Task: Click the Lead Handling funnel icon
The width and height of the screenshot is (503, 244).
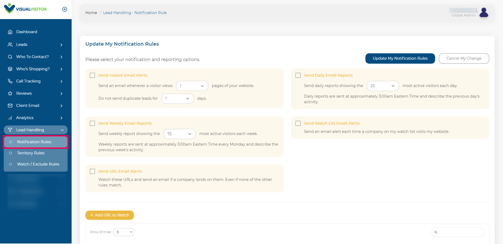Action: (x=10, y=130)
